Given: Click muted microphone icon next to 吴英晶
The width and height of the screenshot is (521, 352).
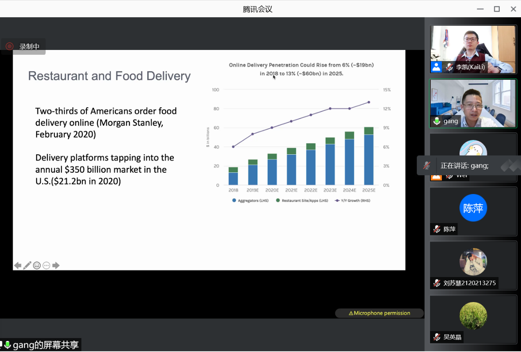Looking at the screenshot, I should (x=437, y=337).
